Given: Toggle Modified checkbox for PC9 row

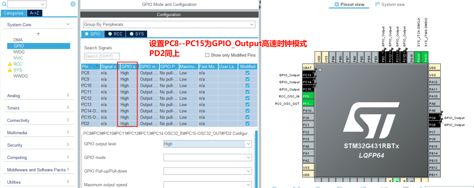Looking at the screenshot, I should click(x=247, y=79).
